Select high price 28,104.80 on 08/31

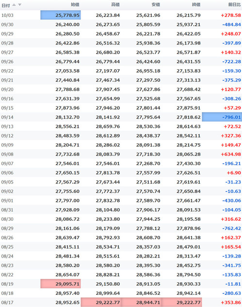[x=108, y=210]
